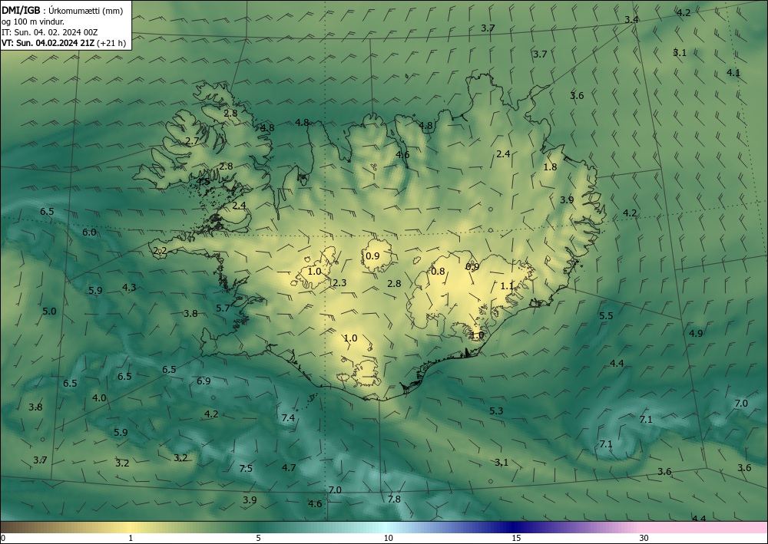Click the 0.8 value on the glacier

[x=438, y=271]
